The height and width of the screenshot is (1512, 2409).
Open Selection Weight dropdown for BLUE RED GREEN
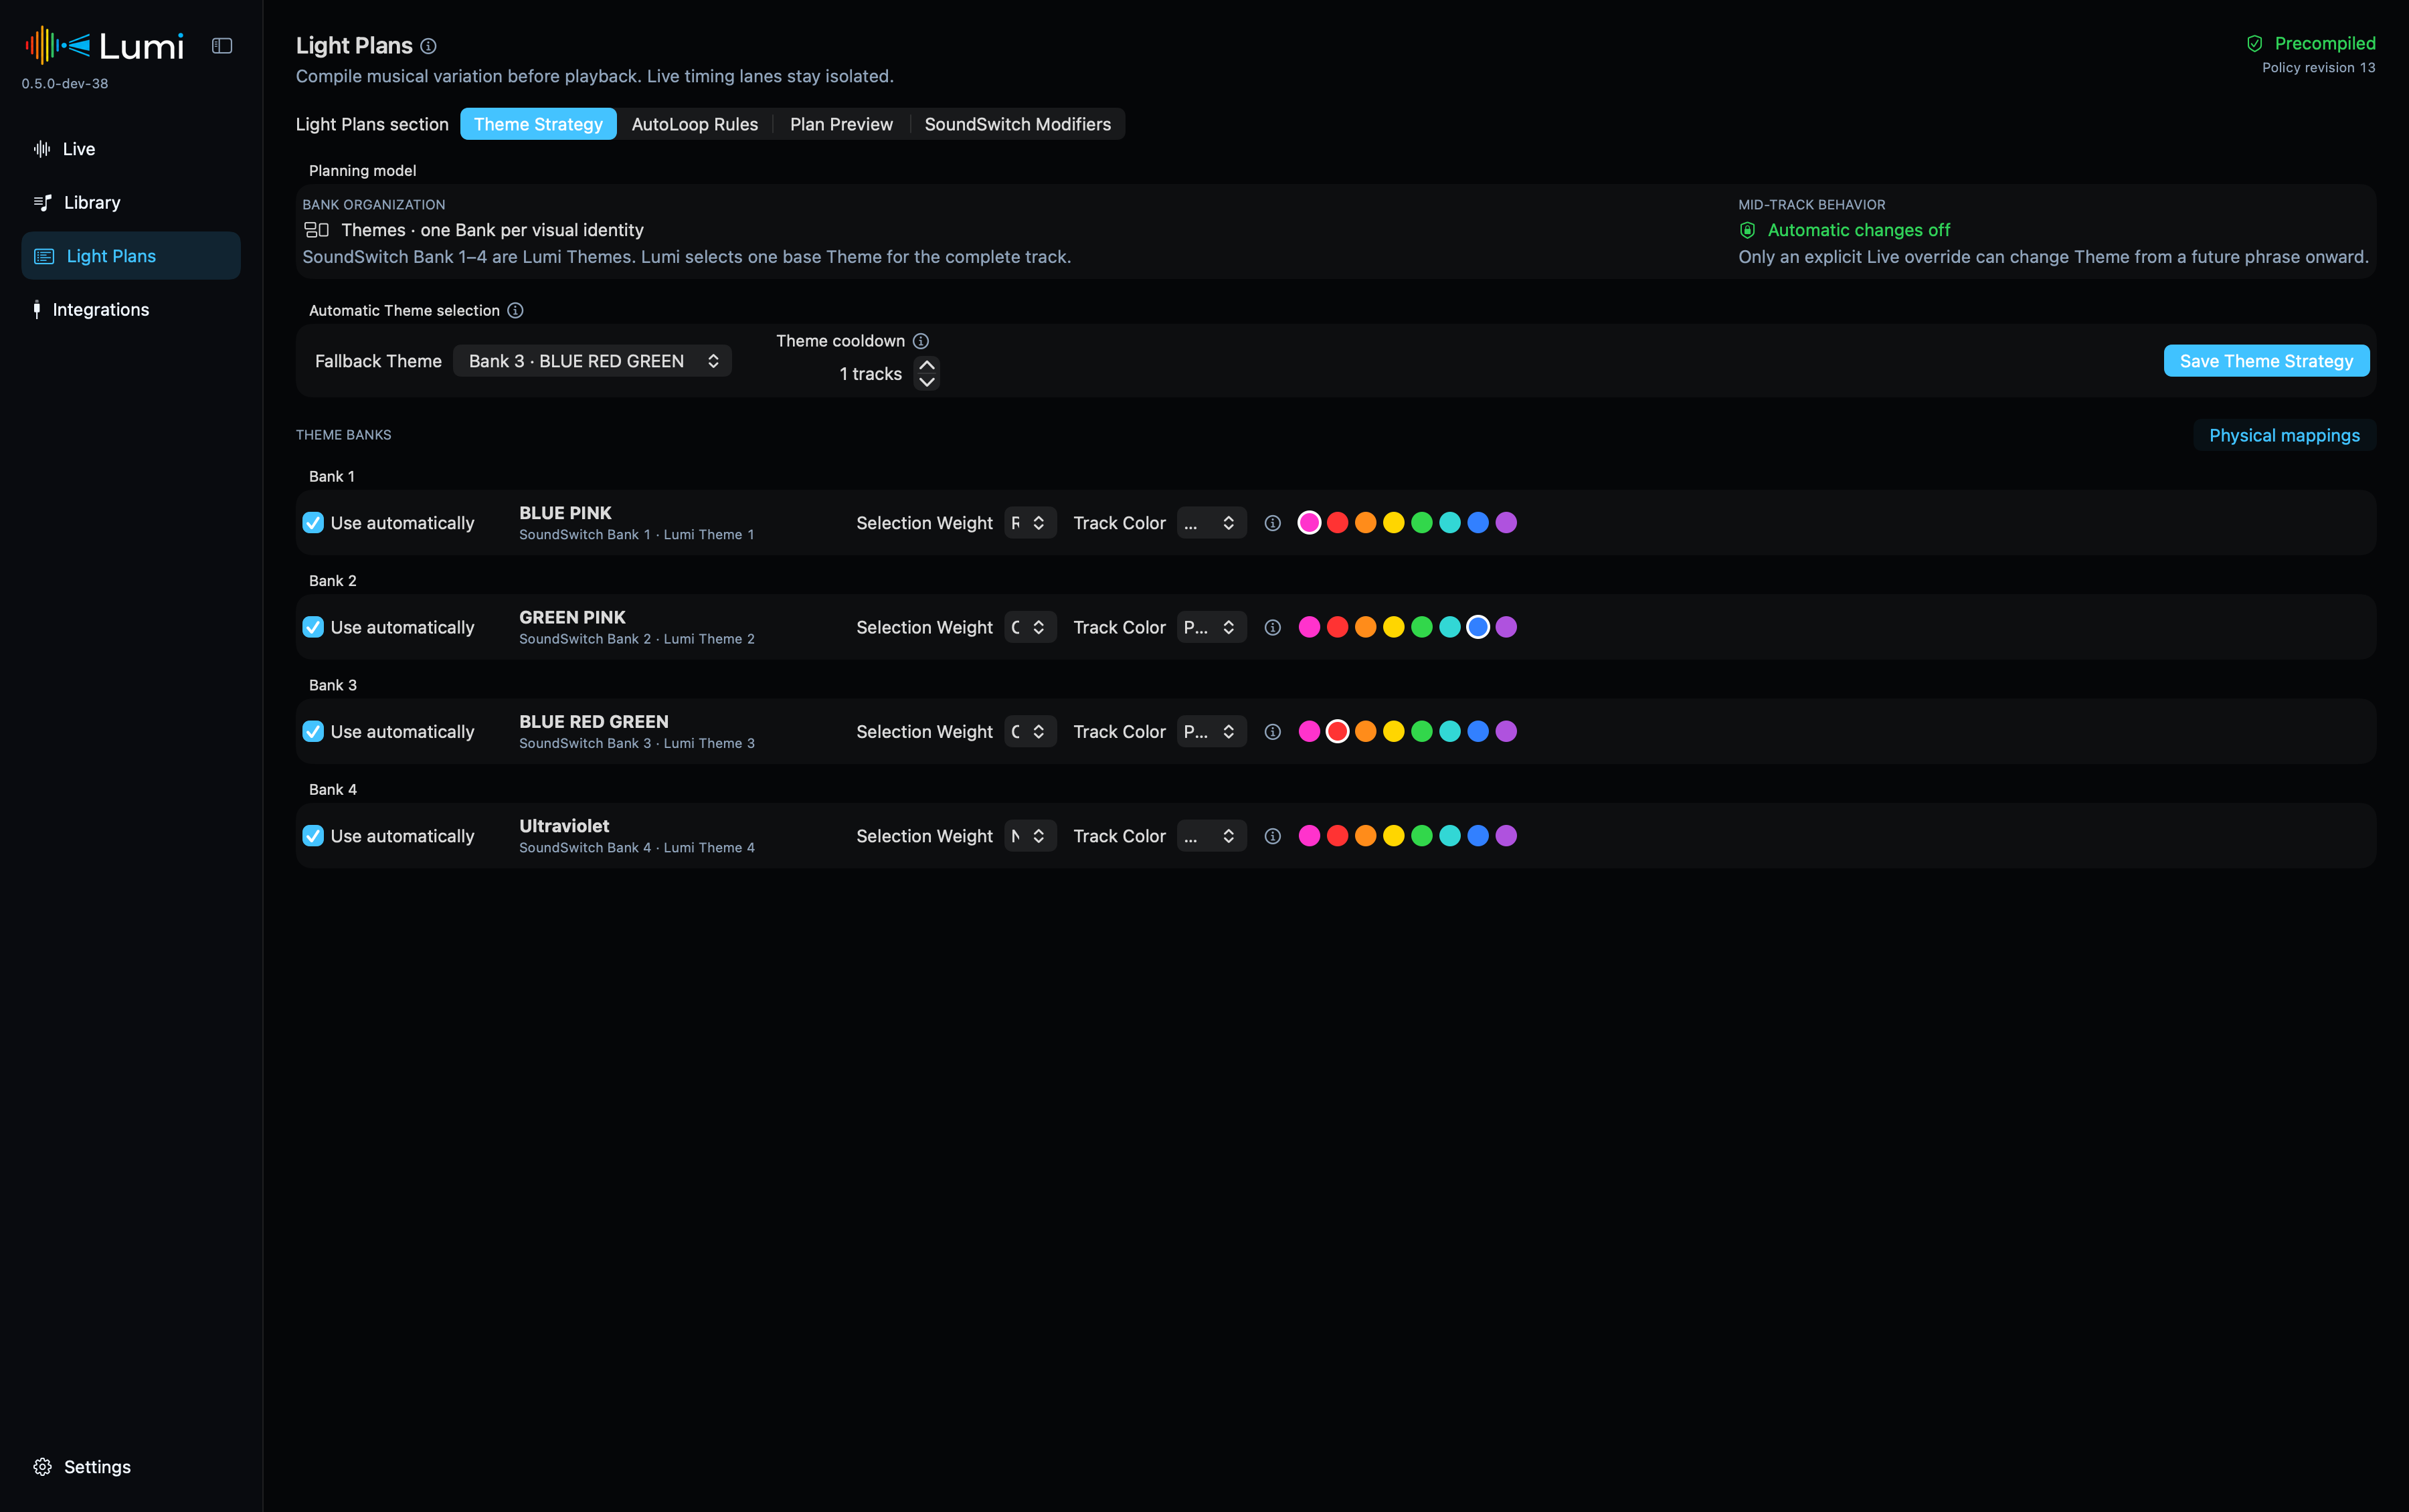[x=1030, y=732]
